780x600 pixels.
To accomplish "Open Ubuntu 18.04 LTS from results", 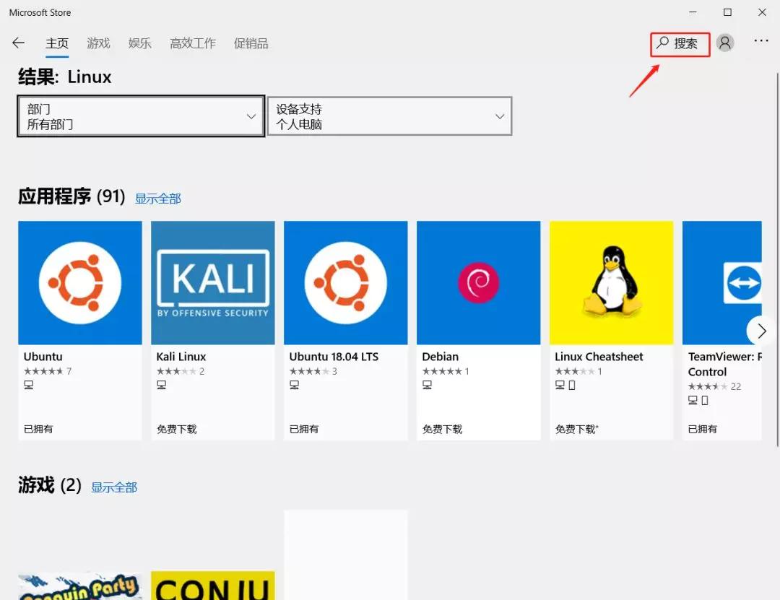I will 345,282.
